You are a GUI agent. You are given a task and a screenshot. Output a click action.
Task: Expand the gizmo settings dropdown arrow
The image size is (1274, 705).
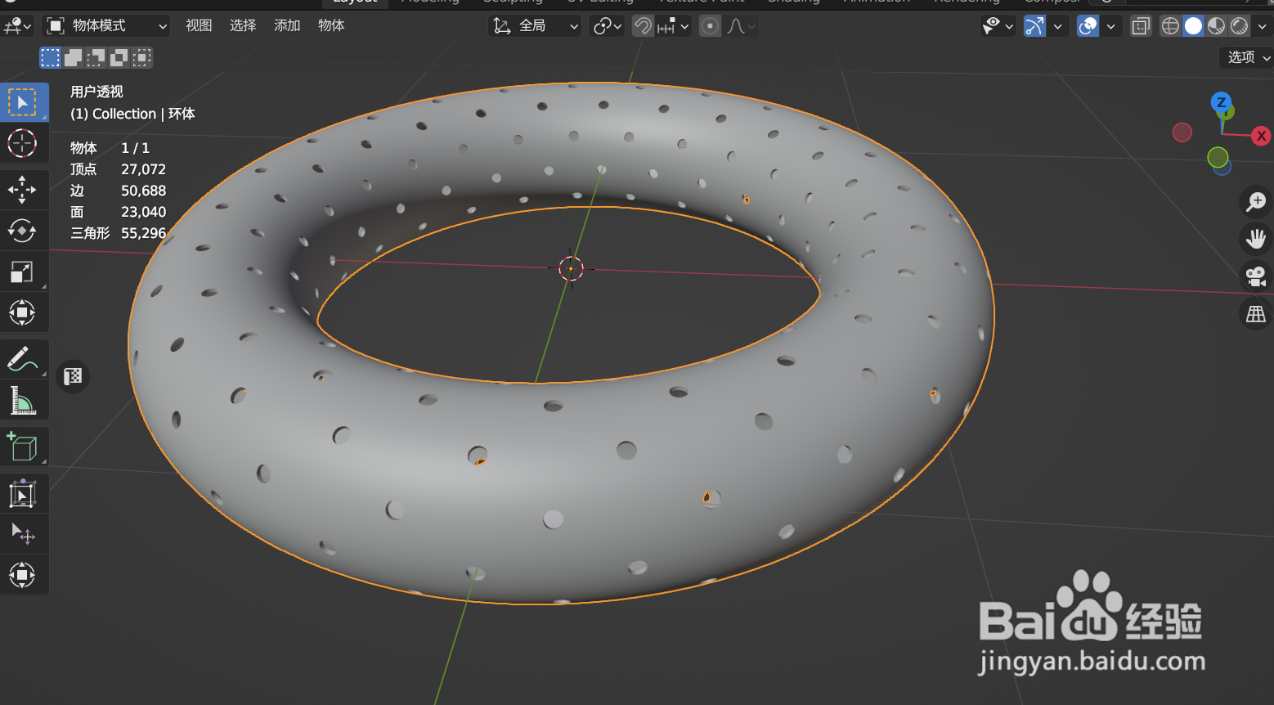pyautogui.click(x=1058, y=26)
